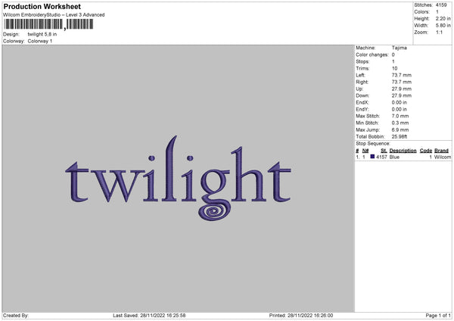Image resolution: width=454 pixels, height=321 pixels.
Task: Click the Stitches value 4159
Action: tap(442, 5)
